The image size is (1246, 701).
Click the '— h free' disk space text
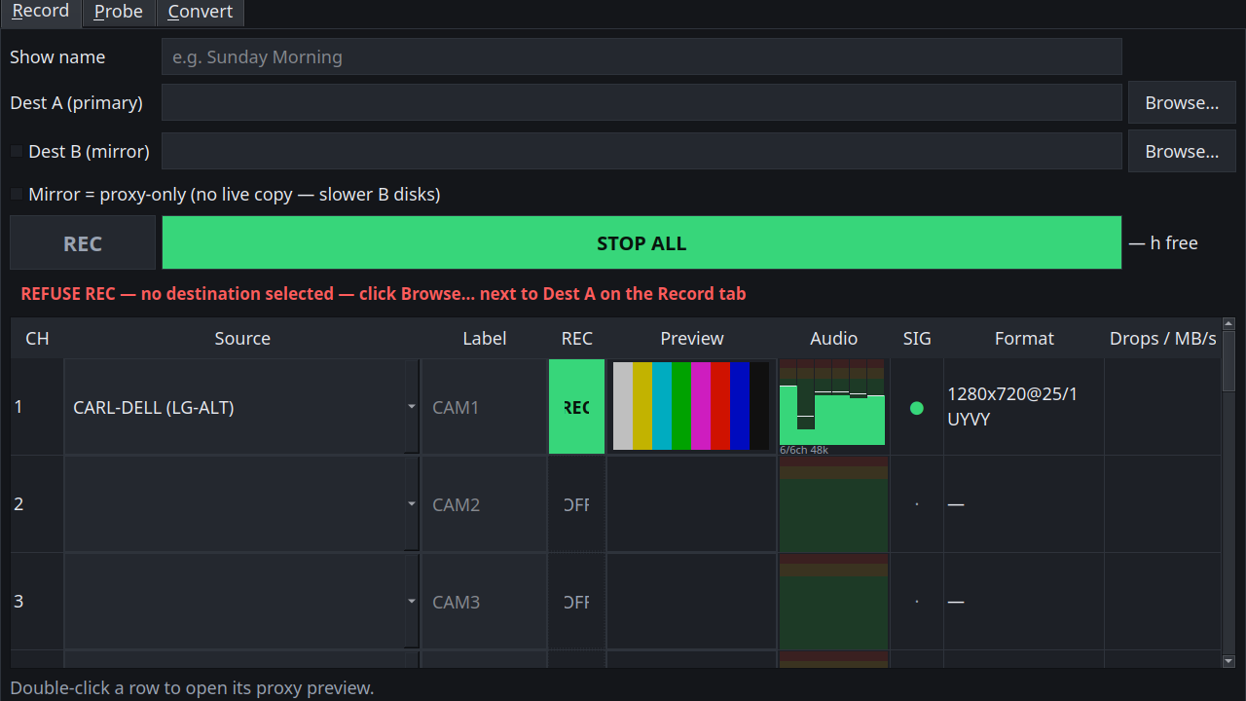pyautogui.click(x=1163, y=242)
